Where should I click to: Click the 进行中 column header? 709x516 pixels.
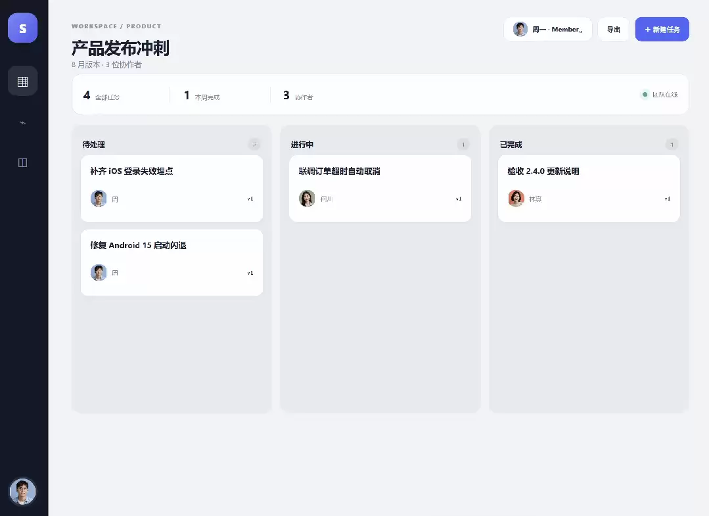tap(302, 145)
